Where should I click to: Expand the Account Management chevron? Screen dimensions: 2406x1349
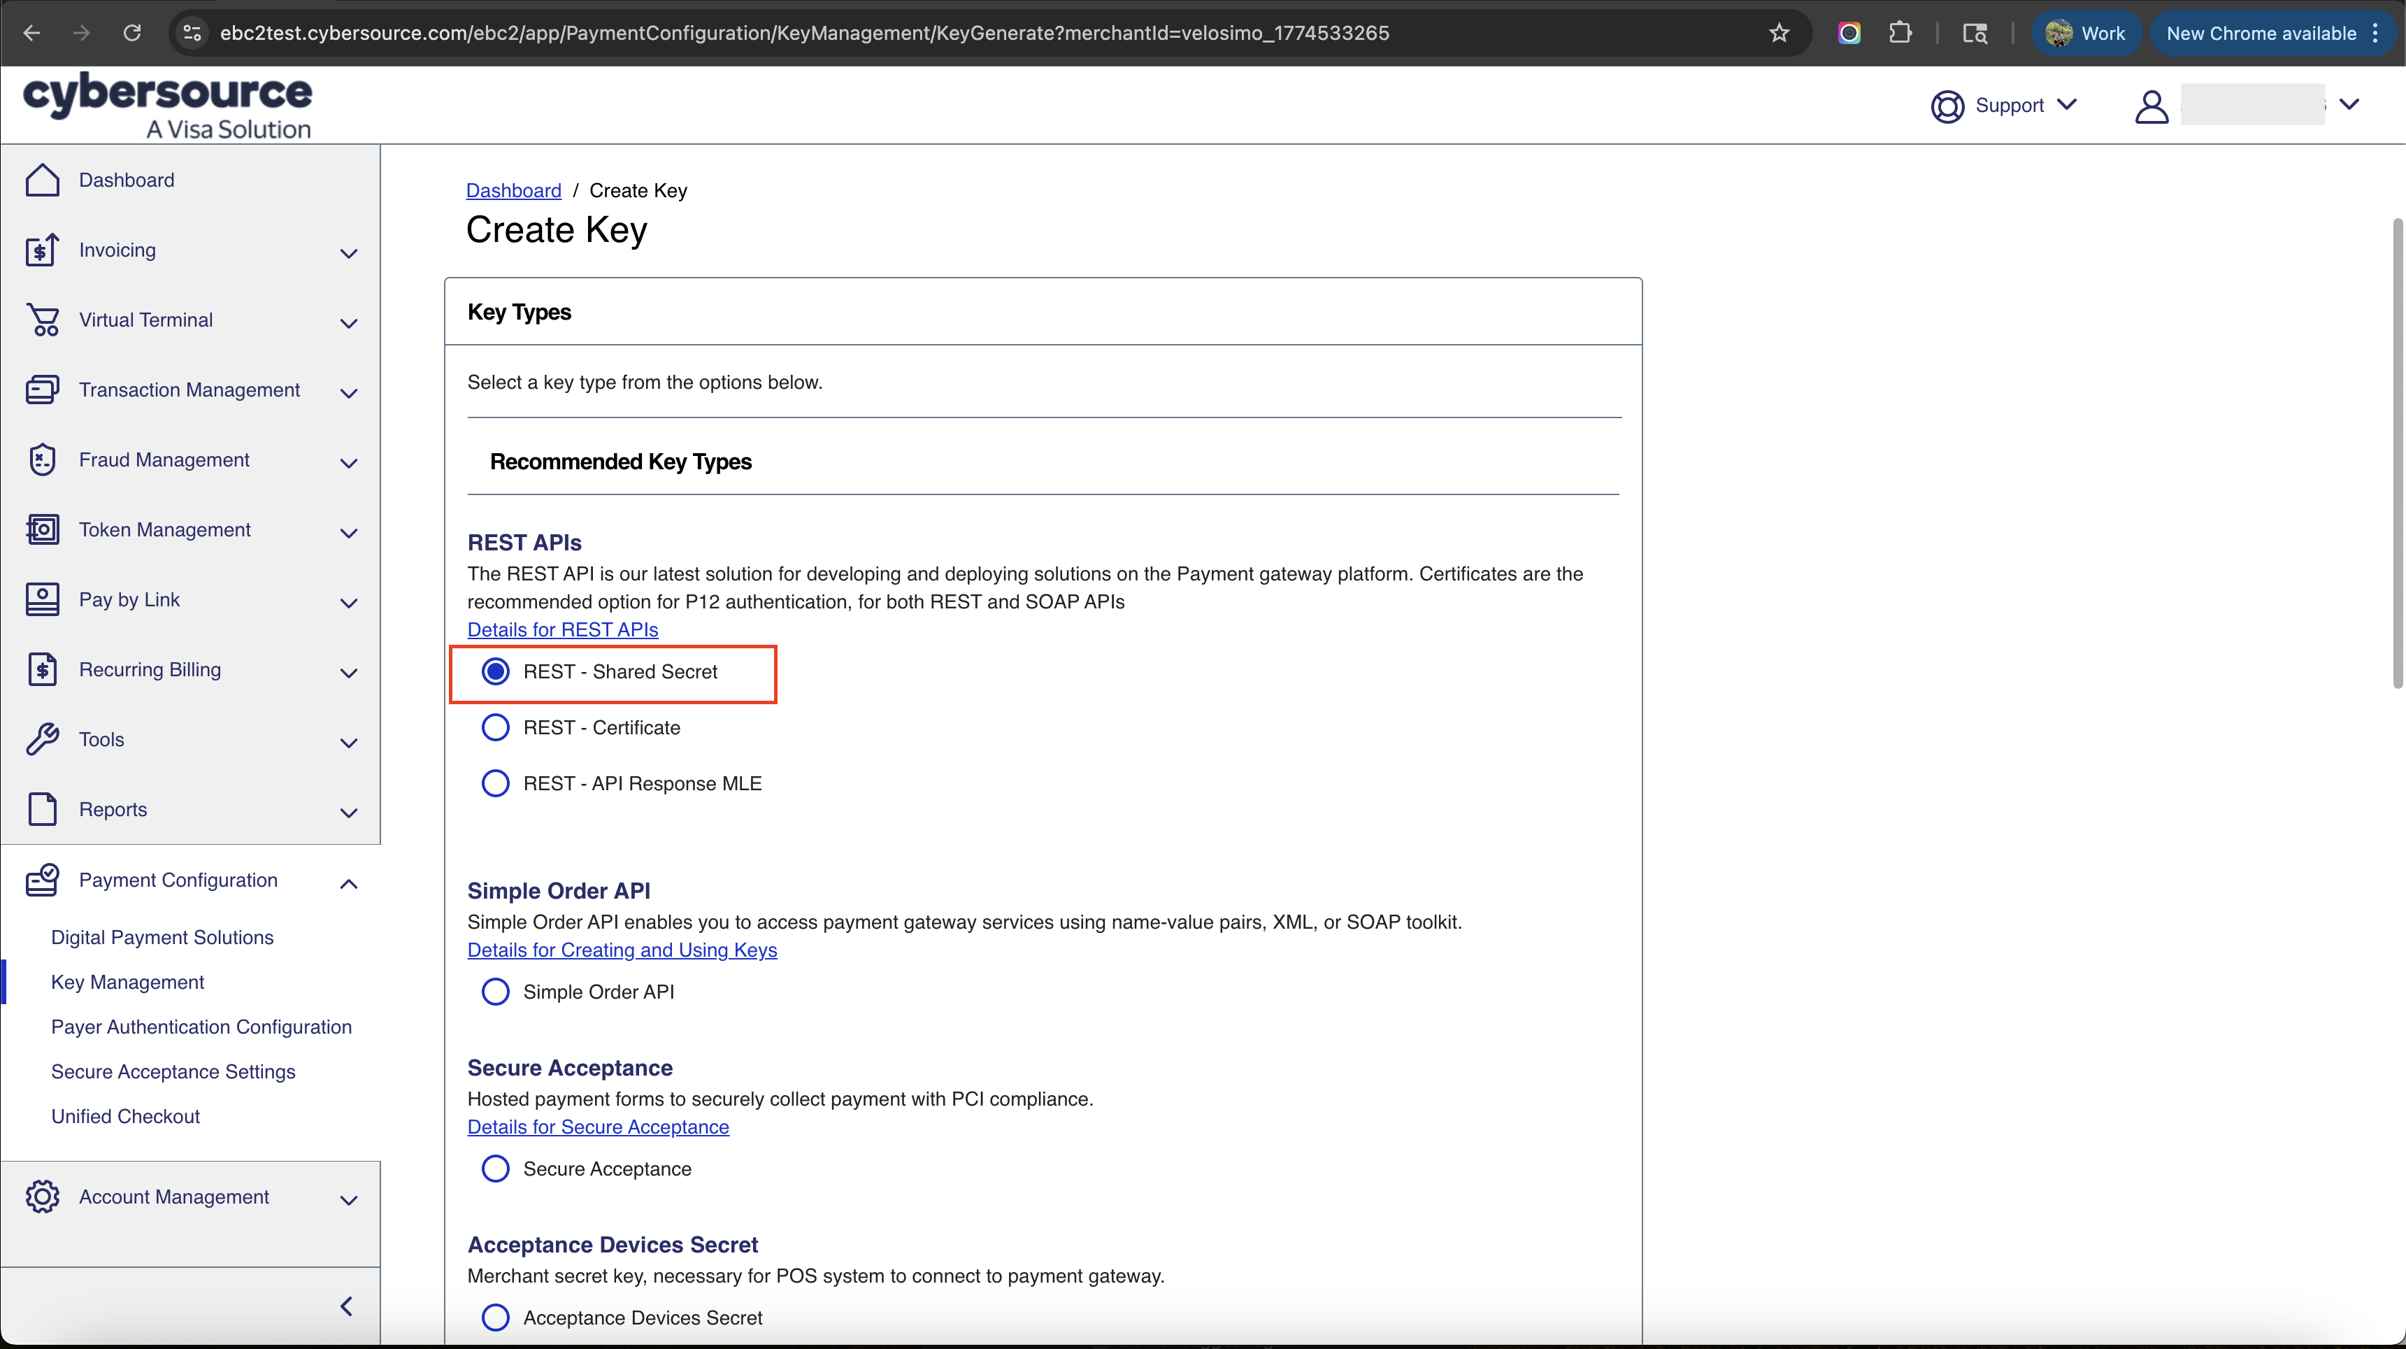pyautogui.click(x=348, y=1201)
